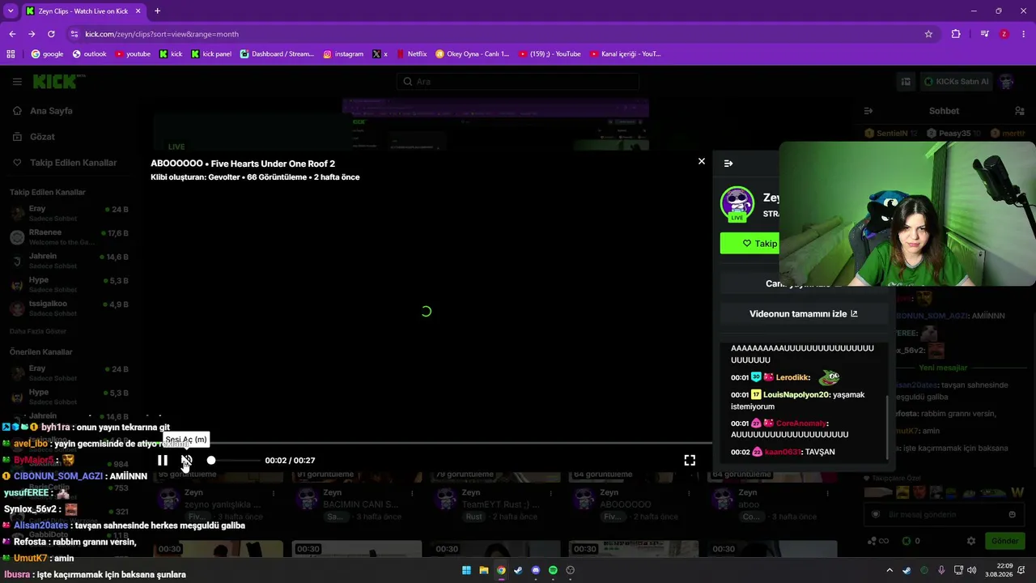Open the 'Okey Oyna - Canlı' bookmark

tap(473, 54)
